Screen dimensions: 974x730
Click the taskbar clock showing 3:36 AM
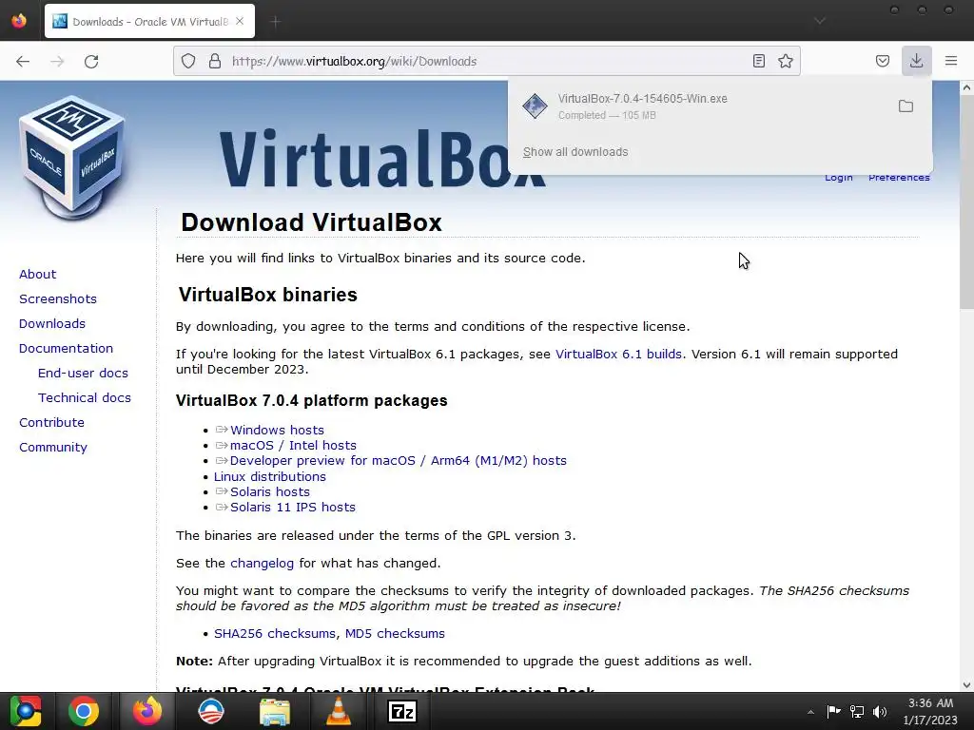(x=930, y=711)
